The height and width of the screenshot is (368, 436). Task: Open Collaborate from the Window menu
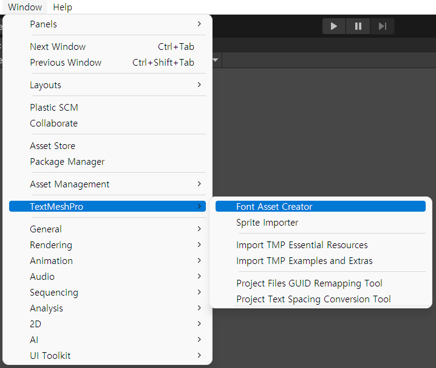(107, 123)
